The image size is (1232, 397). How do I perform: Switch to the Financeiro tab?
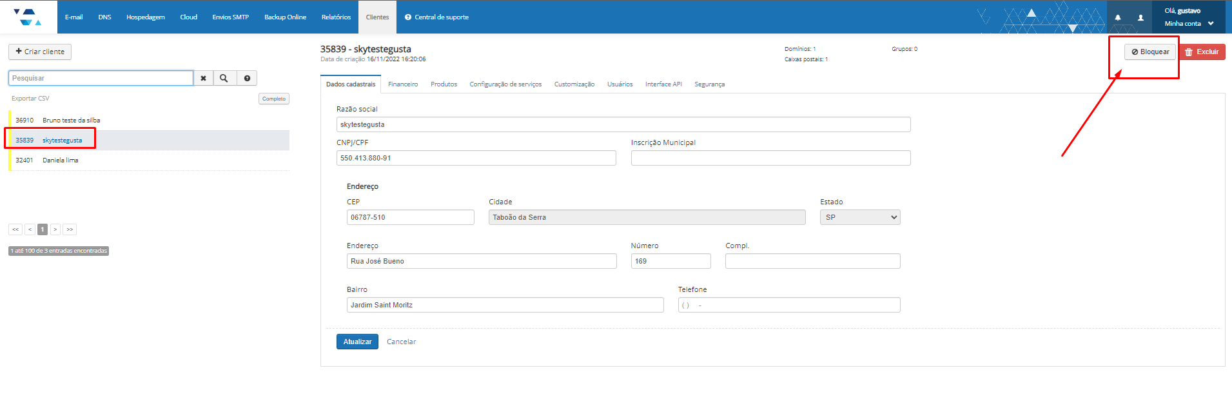403,84
